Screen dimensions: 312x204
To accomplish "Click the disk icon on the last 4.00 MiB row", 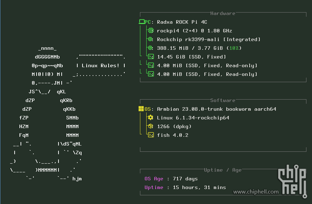I will click(x=151, y=74).
